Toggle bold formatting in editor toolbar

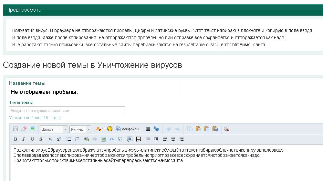tap(16, 139)
